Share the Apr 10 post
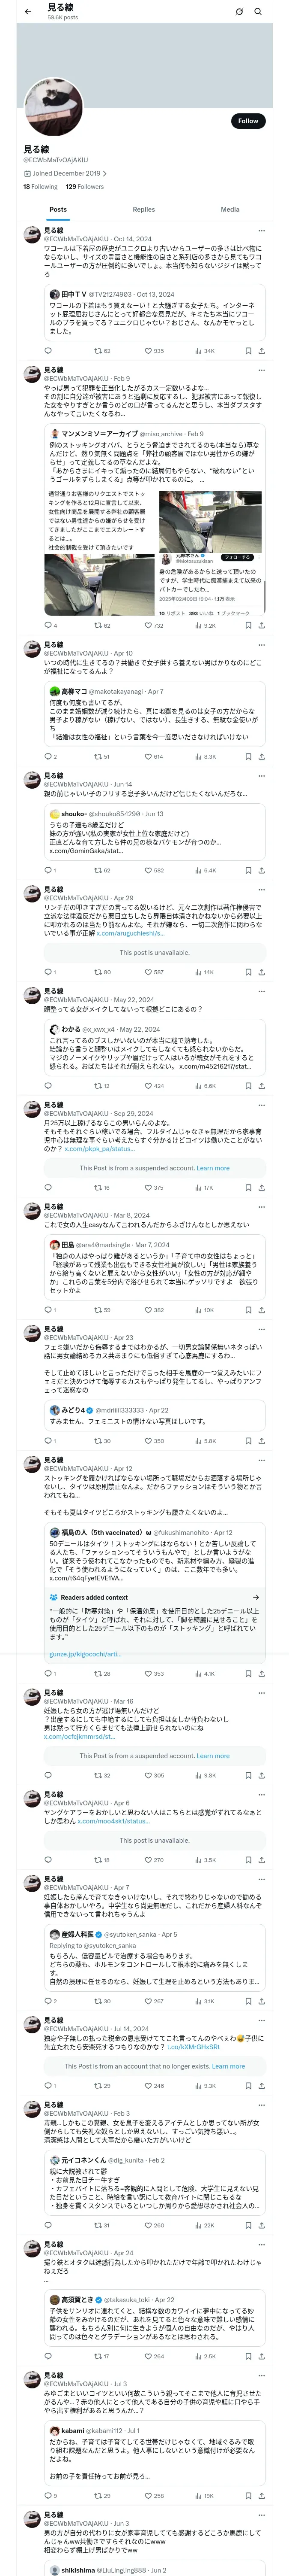This screenshot has height=2576, width=289. click(x=261, y=756)
